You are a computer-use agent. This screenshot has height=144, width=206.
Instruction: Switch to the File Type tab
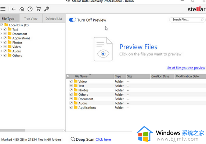click(x=10, y=18)
